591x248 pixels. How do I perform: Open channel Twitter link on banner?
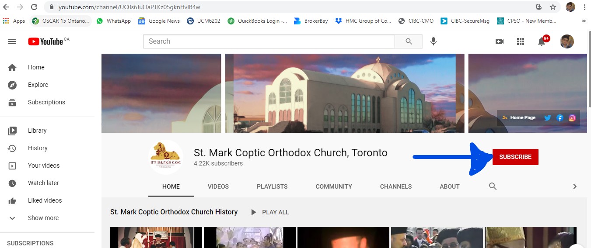[x=547, y=118]
